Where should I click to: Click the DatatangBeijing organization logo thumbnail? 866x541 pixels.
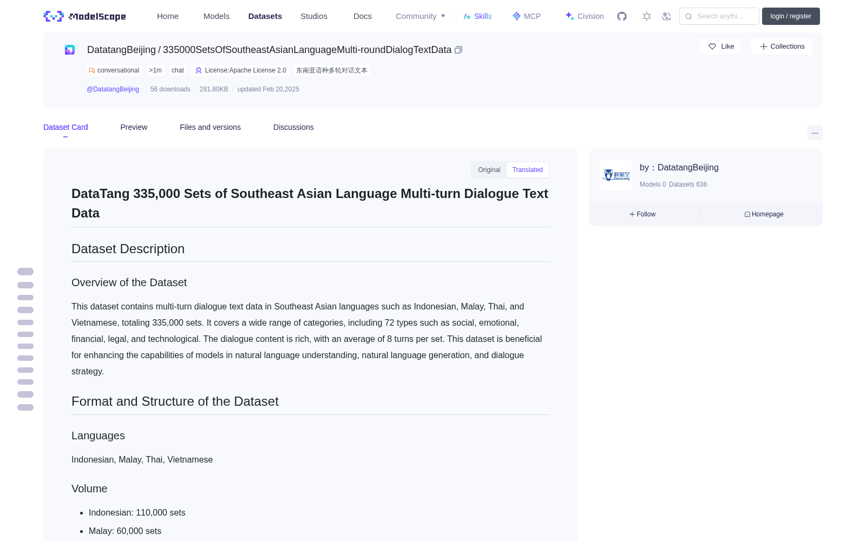pyautogui.click(x=616, y=175)
